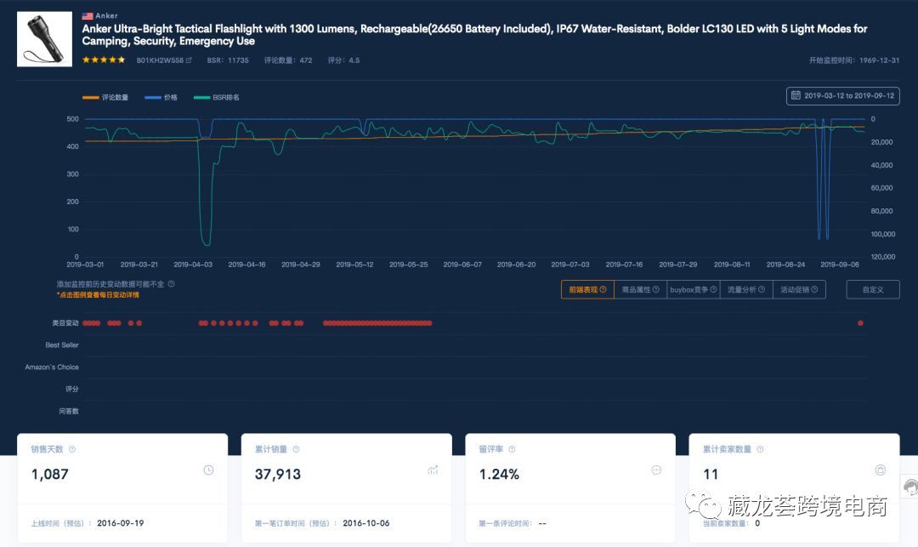Click the flashlight product thumbnail
Image resolution: width=918 pixels, height=547 pixels.
click(44, 39)
